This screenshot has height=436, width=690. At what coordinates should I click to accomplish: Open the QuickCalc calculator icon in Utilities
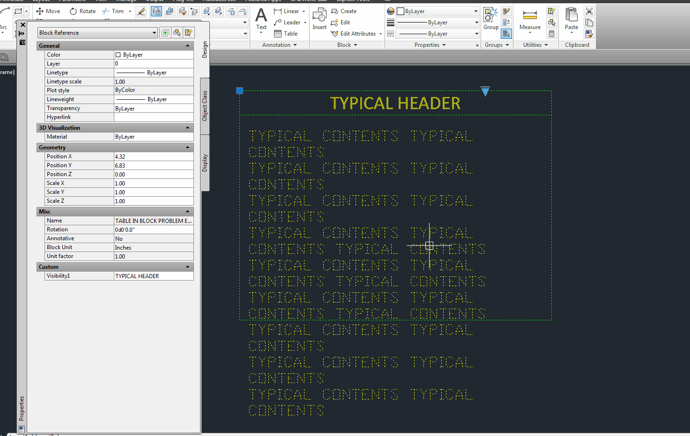pos(552,34)
